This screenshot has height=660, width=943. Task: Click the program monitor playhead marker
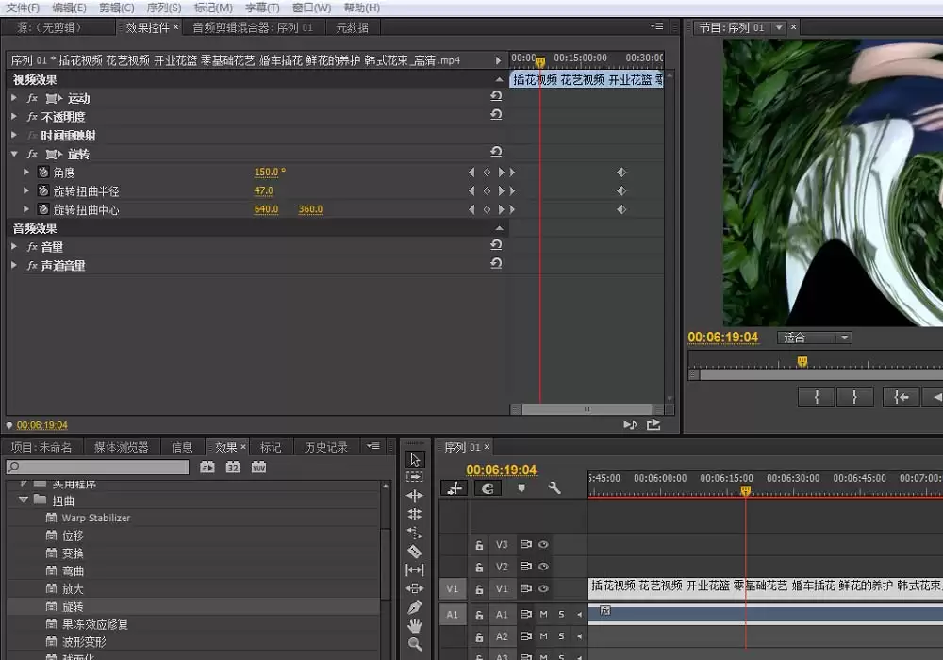click(802, 361)
